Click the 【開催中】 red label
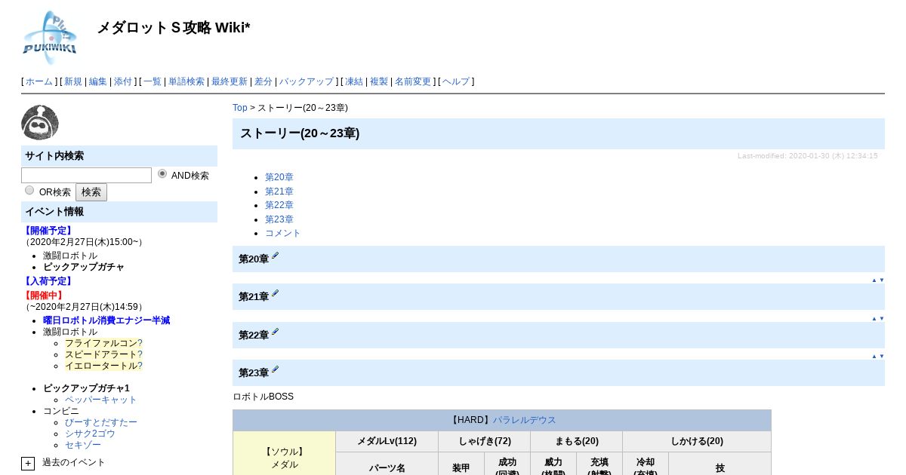906x475 pixels. coord(44,296)
